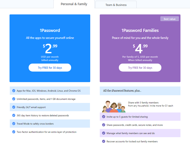Click the checkmark beside Friendly 24/7 email support
Screen dimensions: 190x148
point(14,107)
